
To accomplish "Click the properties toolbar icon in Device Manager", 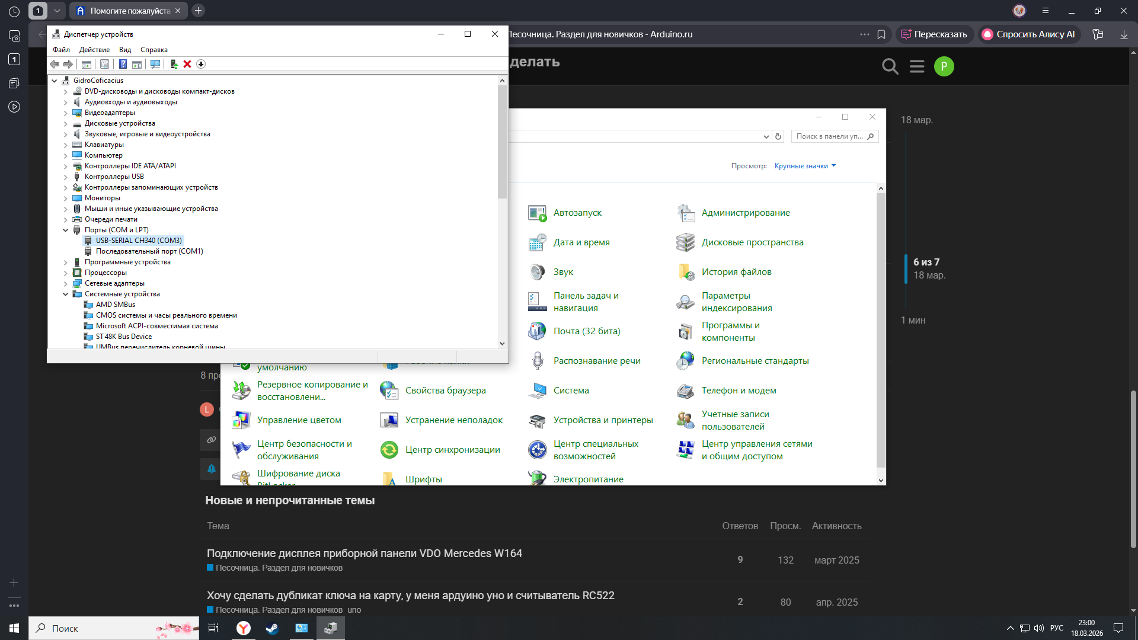I will click(104, 64).
